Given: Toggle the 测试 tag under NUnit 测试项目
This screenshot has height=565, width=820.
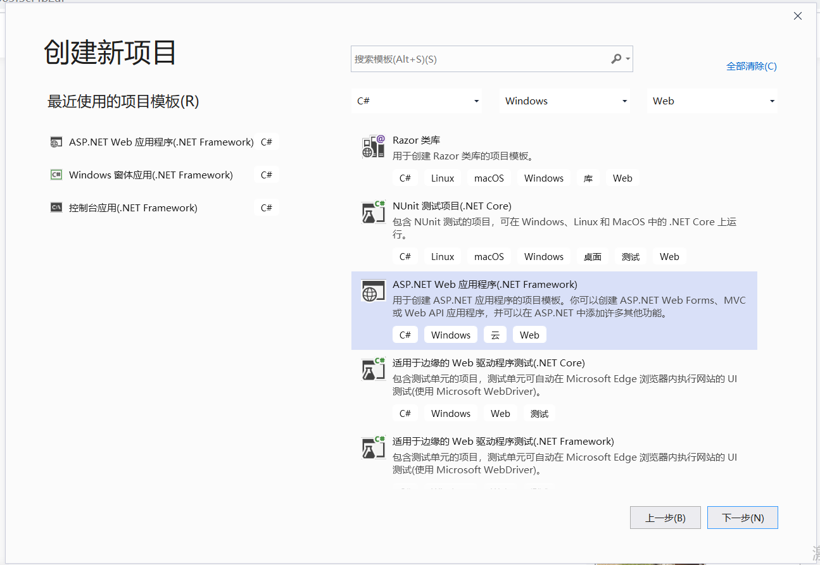Looking at the screenshot, I should click(631, 256).
